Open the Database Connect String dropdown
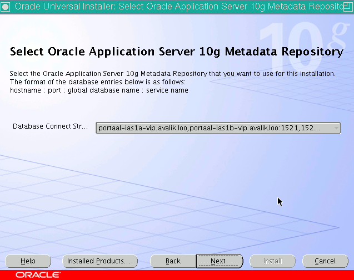Screen dimensions: 354x280 pos(218,128)
